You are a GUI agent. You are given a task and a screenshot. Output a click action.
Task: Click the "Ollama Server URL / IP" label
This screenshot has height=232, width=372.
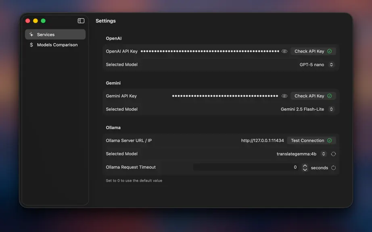(129, 141)
